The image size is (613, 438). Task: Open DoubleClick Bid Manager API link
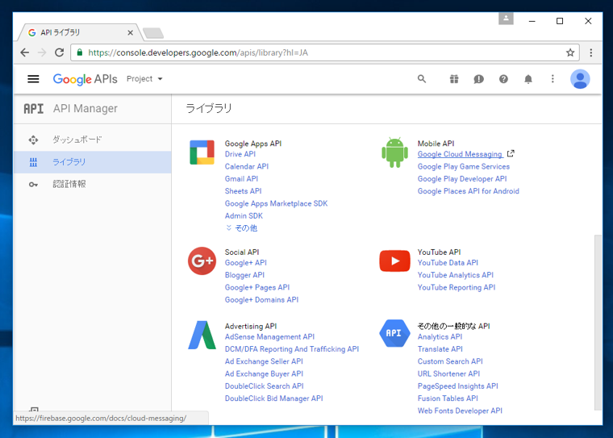(273, 398)
